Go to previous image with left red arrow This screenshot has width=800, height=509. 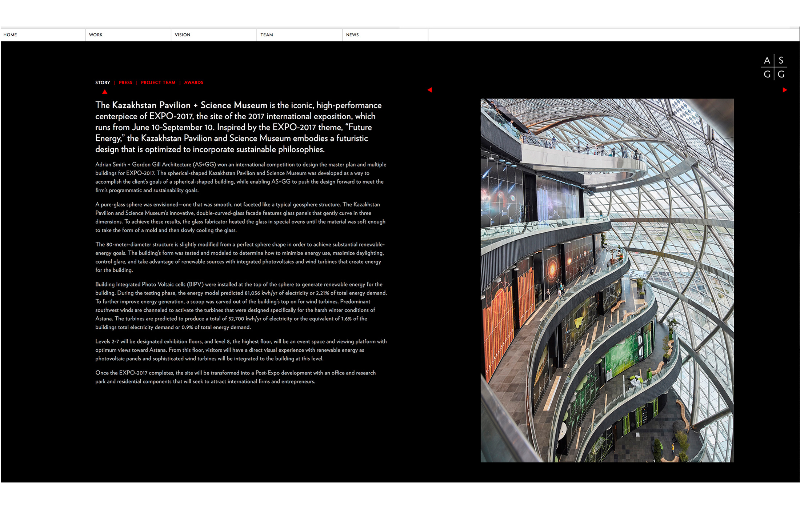click(429, 90)
